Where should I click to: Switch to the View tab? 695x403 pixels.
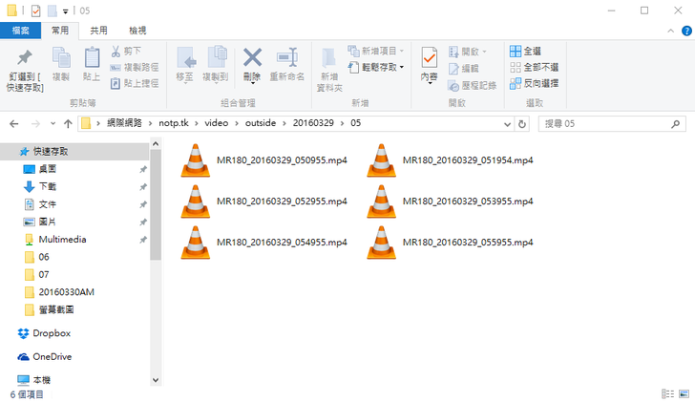click(x=137, y=31)
